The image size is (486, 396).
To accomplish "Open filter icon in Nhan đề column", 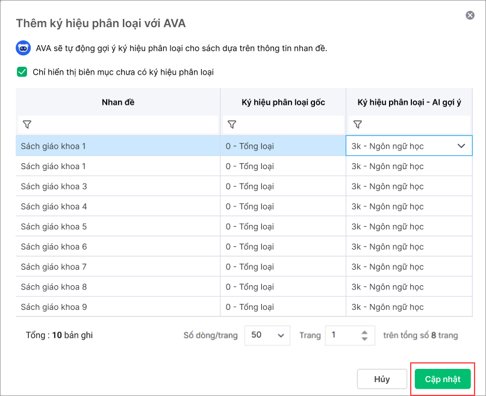I will 27,125.
